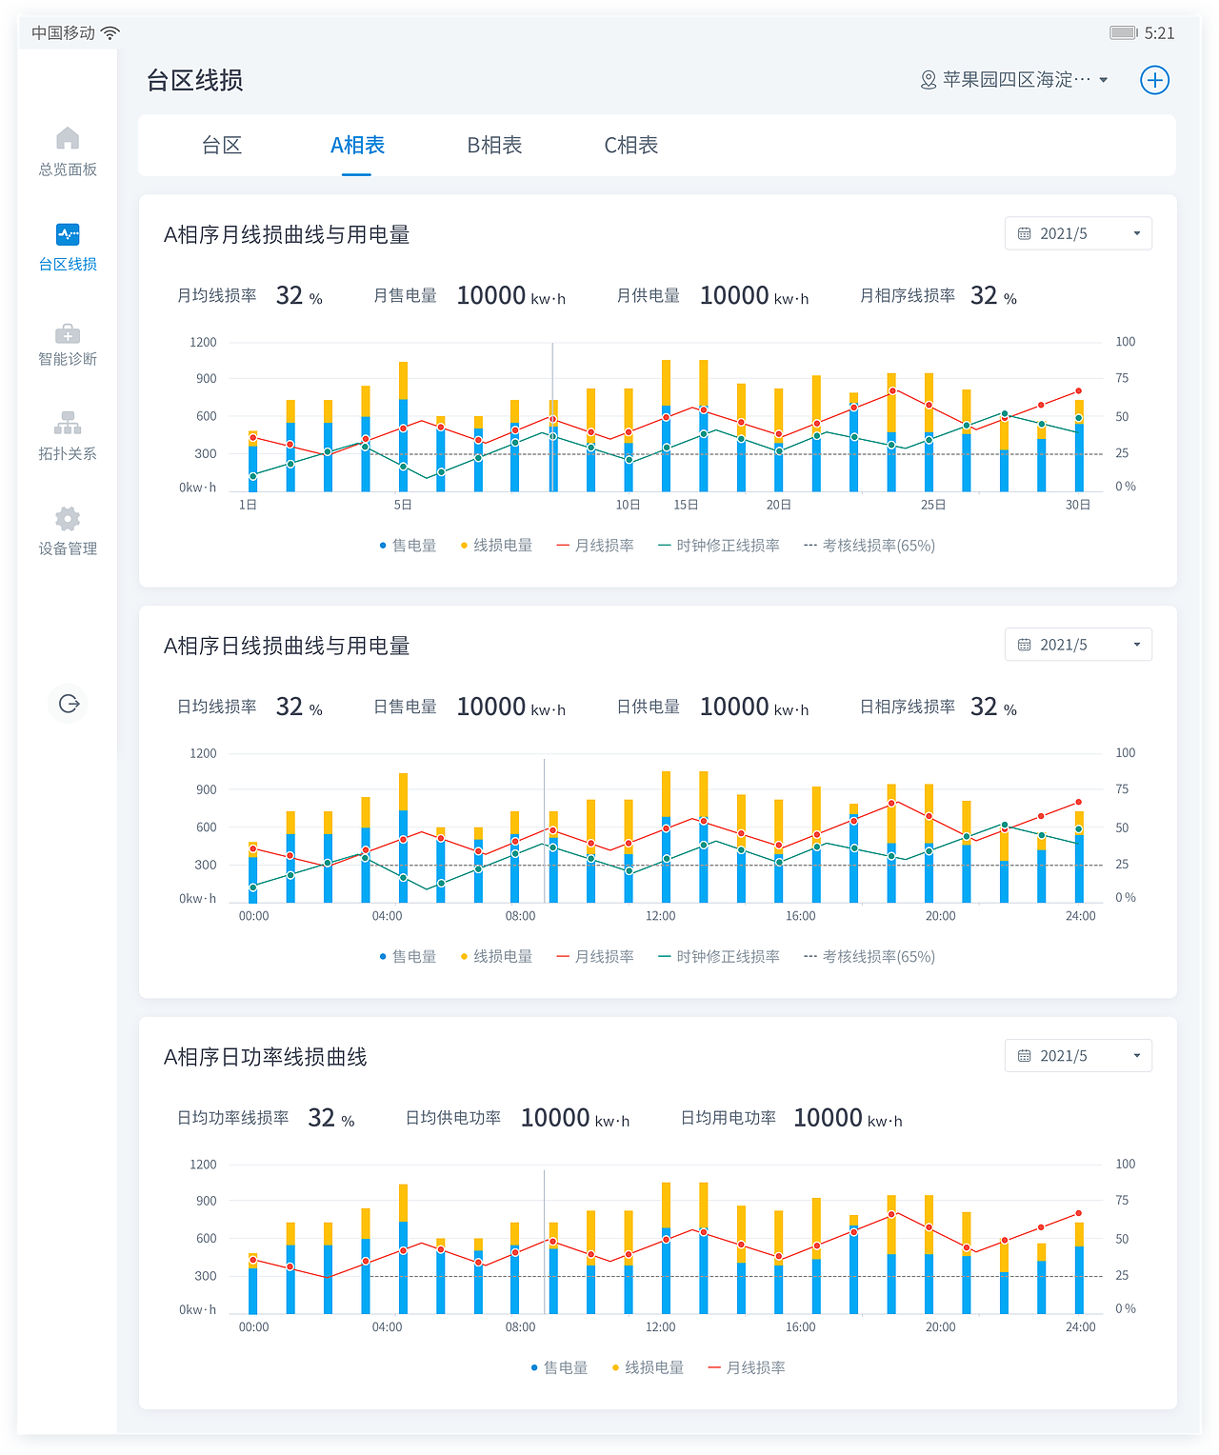The image size is (1219, 1455).
Task: Click the location pin icon beside 苹果园四区海淀
Action: [923, 80]
